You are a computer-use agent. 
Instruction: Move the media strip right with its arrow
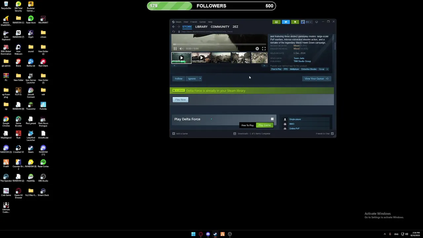[x=264, y=66]
